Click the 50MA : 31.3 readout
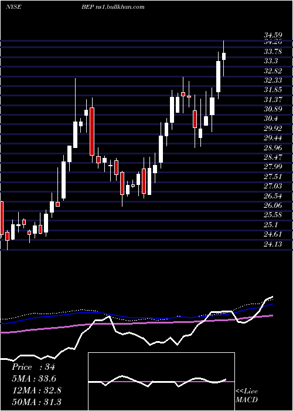Viewport: 293px width, 411px height. 36,402
